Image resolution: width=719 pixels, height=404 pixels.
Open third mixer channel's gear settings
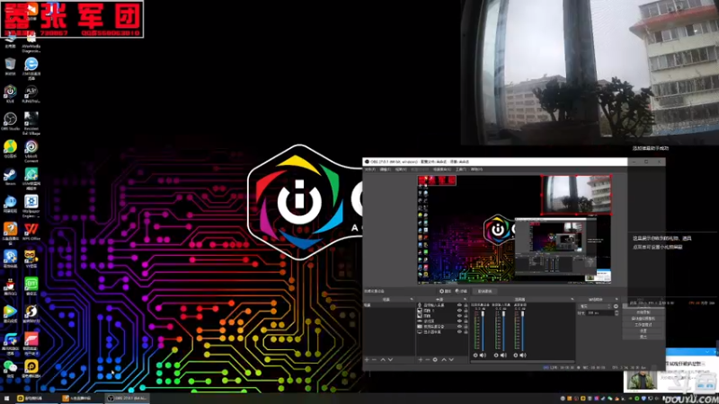pos(516,355)
